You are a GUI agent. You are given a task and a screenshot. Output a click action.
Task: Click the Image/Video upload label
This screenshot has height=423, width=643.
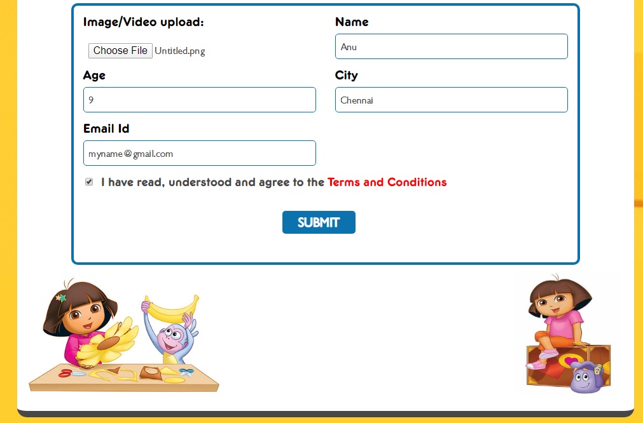pyautogui.click(x=144, y=22)
